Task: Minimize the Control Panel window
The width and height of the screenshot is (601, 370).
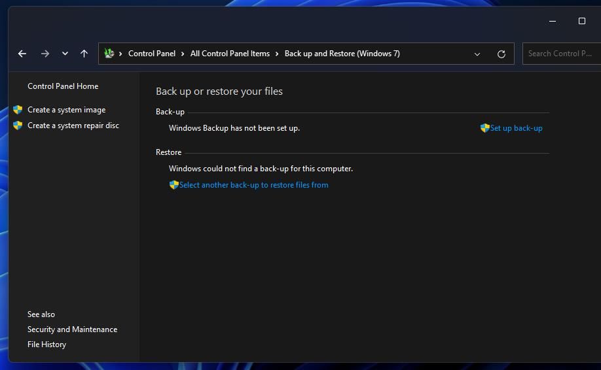Action: tap(553, 21)
